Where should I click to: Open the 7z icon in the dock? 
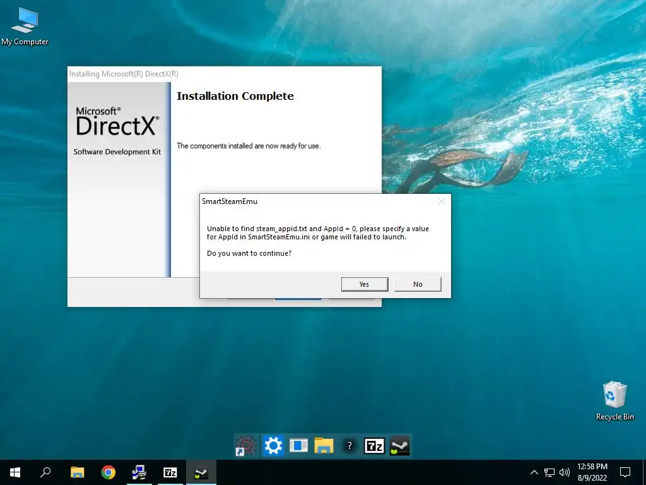(375, 446)
